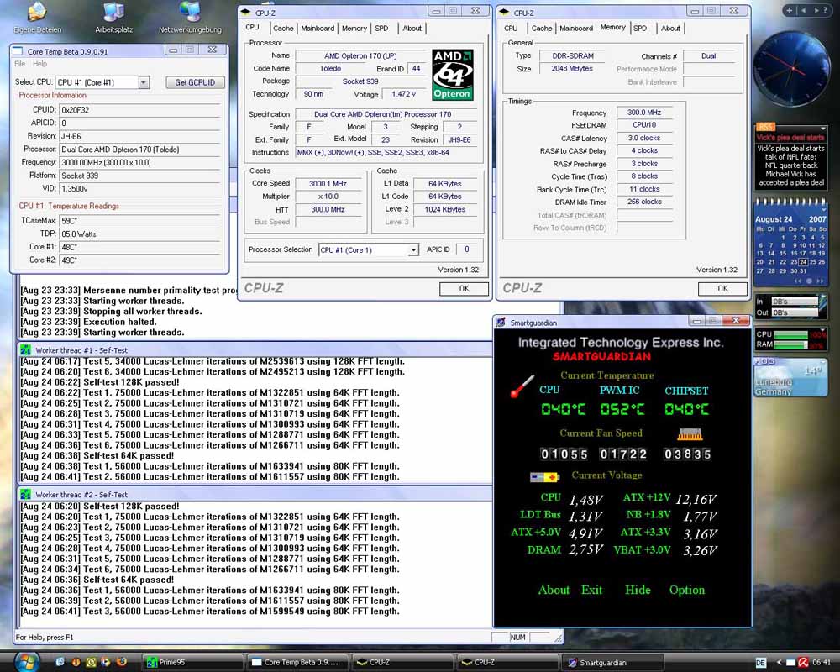
Task: Expand the RSS feed gadget dropdown arrow
Action: 823,129
